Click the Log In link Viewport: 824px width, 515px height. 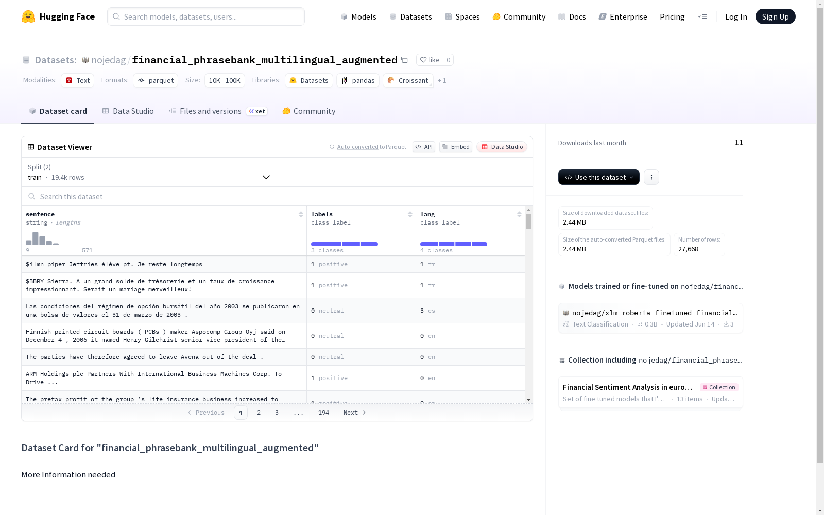(736, 16)
